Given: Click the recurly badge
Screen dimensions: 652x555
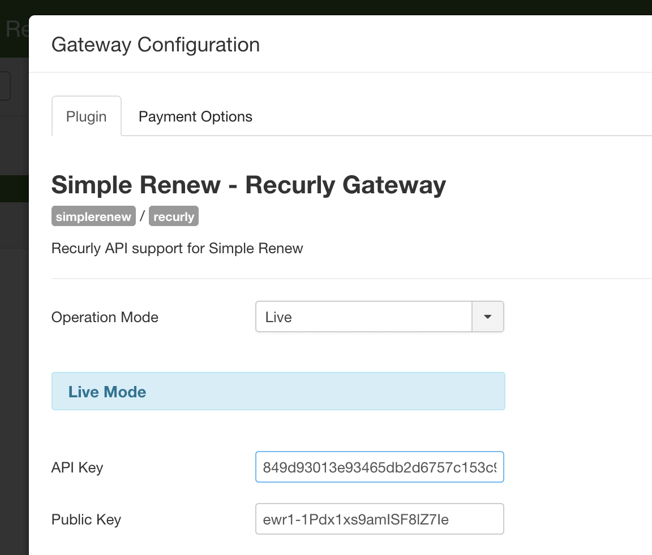Looking at the screenshot, I should [173, 216].
